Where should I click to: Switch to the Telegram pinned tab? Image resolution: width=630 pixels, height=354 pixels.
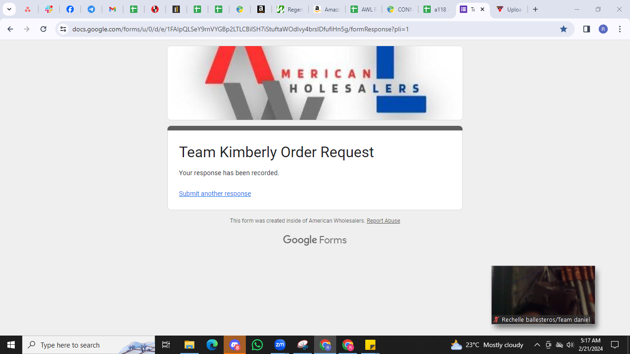coord(91,9)
